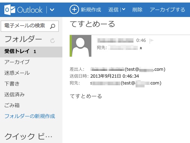Click アーカイブする in the toolbar
The image size is (190, 143).
pyautogui.click(x=168, y=10)
